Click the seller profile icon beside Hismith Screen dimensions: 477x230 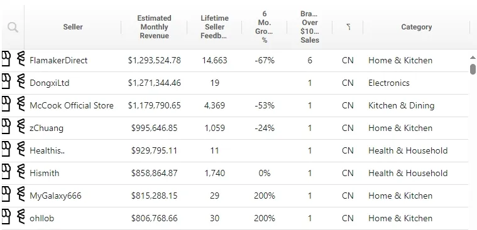pos(21,172)
